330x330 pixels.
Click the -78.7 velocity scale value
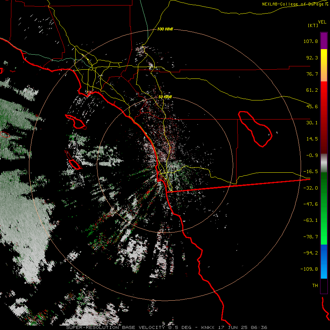click(x=311, y=237)
